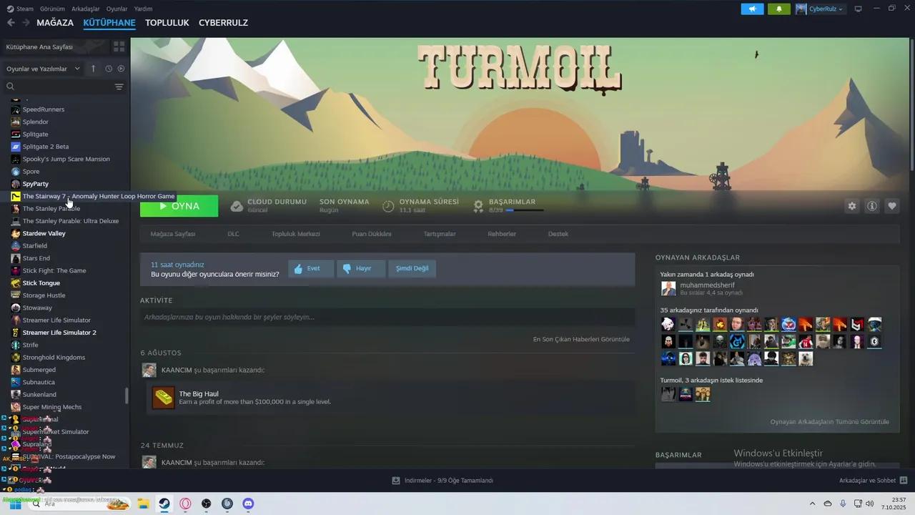Click the achievements progress bar
The height and width of the screenshot is (515, 915).
point(525,210)
